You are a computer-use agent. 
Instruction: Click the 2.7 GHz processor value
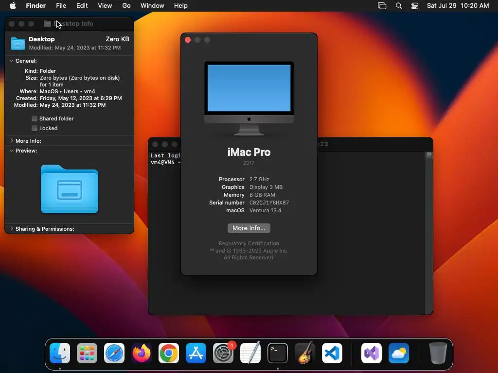pos(259,179)
